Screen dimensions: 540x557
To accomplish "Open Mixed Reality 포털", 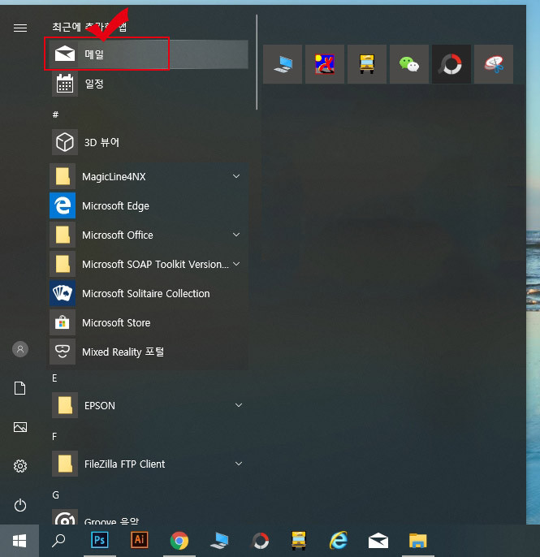I will pyautogui.click(x=149, y=352).
